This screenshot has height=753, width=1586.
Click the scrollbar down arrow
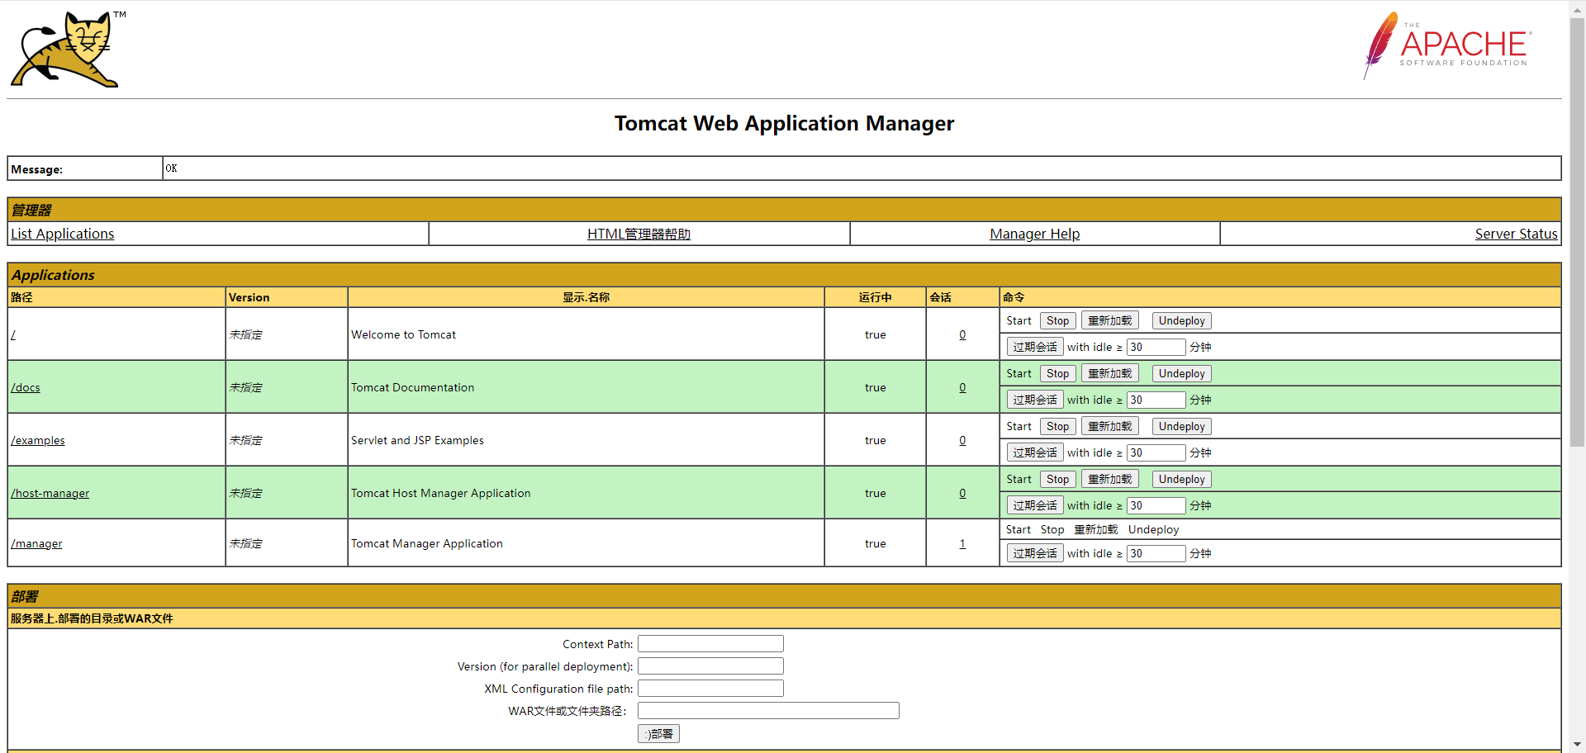click(x=1577, y=745)
